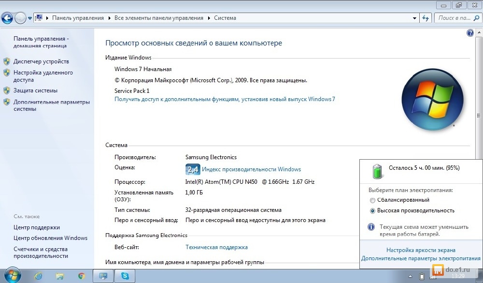Click the greyed-out Forward arrow button

click(x=20, y=18)
